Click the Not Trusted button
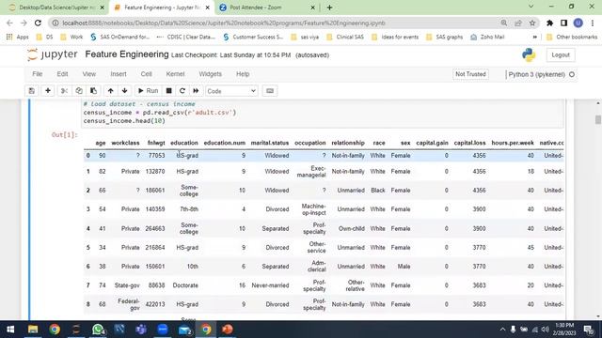 [x=470, y=74]
